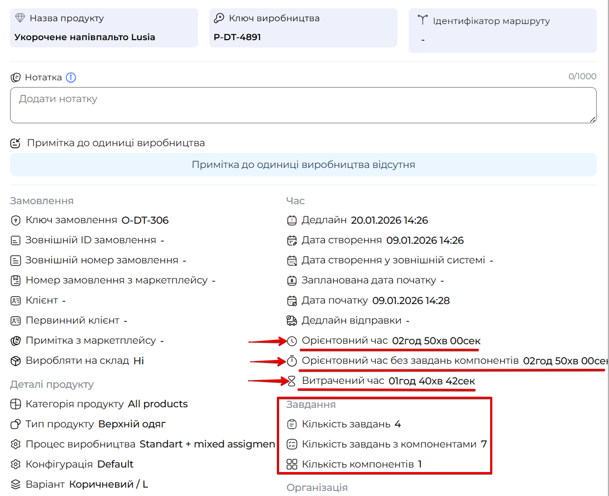The width and height of the screenshot is (609, 496).
Task: Click the grid icon beside Кількість компонентів
Action: tap(292, 464)
